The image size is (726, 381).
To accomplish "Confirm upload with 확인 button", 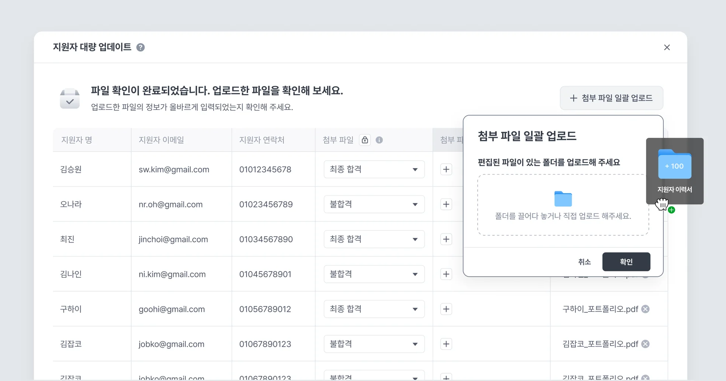I will pyautogui.click(x=626, y=262).
